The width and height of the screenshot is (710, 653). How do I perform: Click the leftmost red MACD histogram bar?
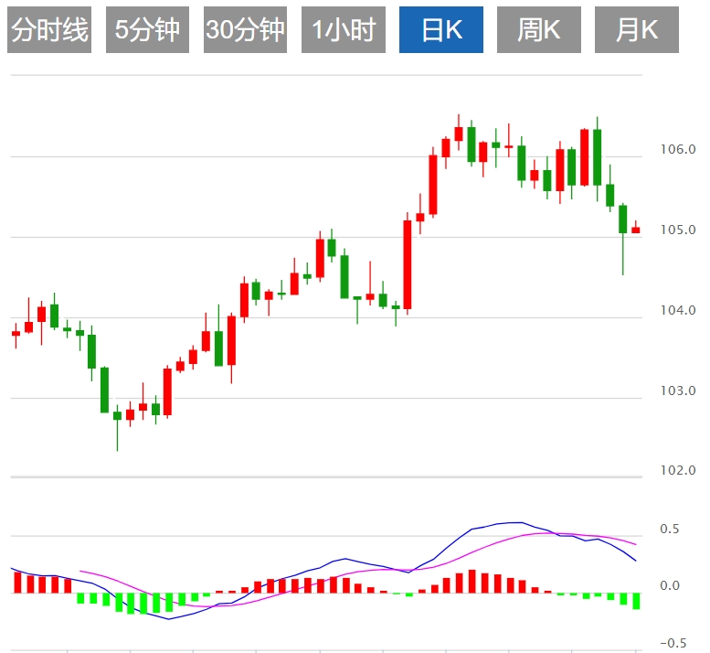tap(16, 583)
